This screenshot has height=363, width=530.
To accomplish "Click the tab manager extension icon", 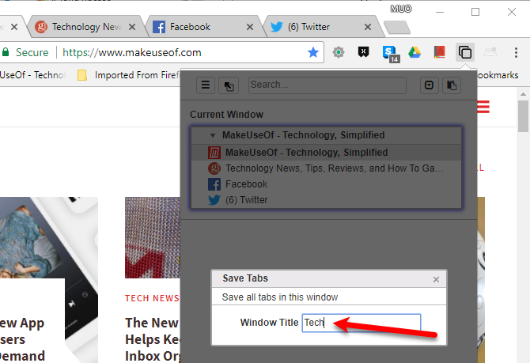I will pyautogui.click(x=465, y=53).
